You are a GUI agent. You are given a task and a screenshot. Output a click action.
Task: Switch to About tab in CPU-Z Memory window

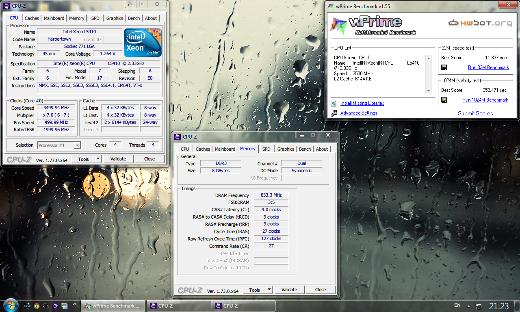click(x=322, y=149)
